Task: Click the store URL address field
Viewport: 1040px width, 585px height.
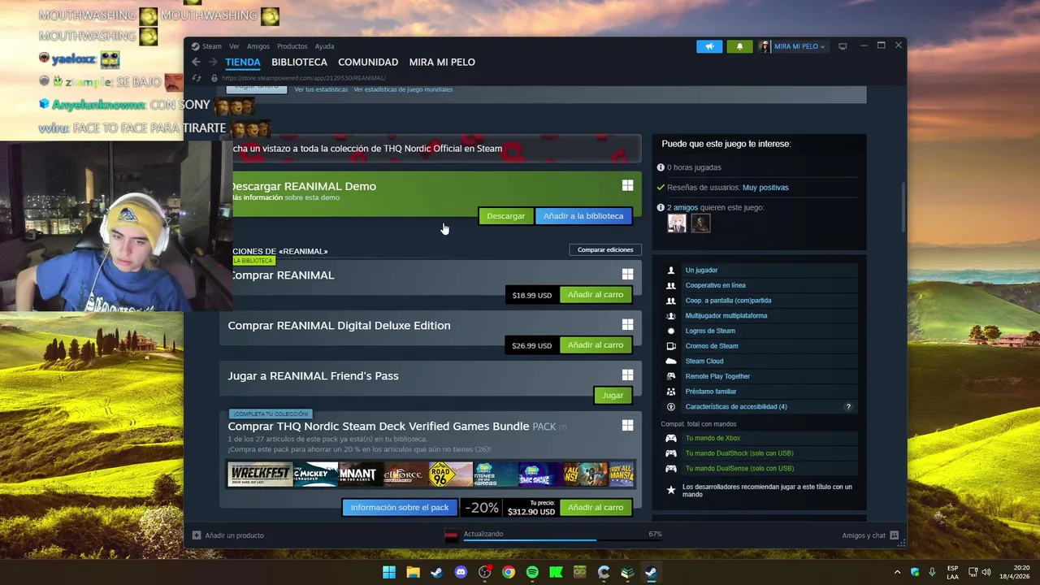Action: click(304, 78)
